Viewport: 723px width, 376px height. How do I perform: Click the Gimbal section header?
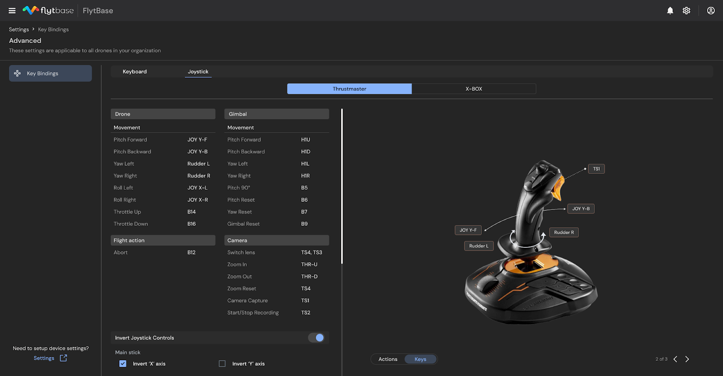[x=277, y=114]
